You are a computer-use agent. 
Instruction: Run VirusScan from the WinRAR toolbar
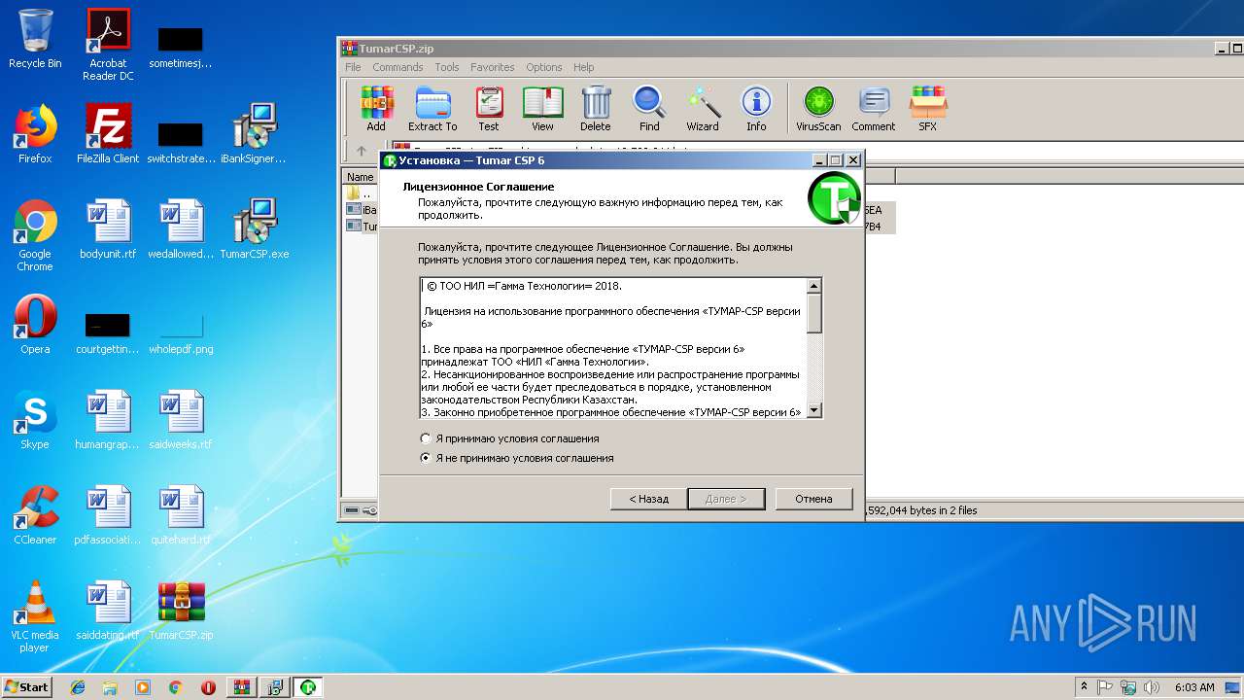click(x=818, y=109)
